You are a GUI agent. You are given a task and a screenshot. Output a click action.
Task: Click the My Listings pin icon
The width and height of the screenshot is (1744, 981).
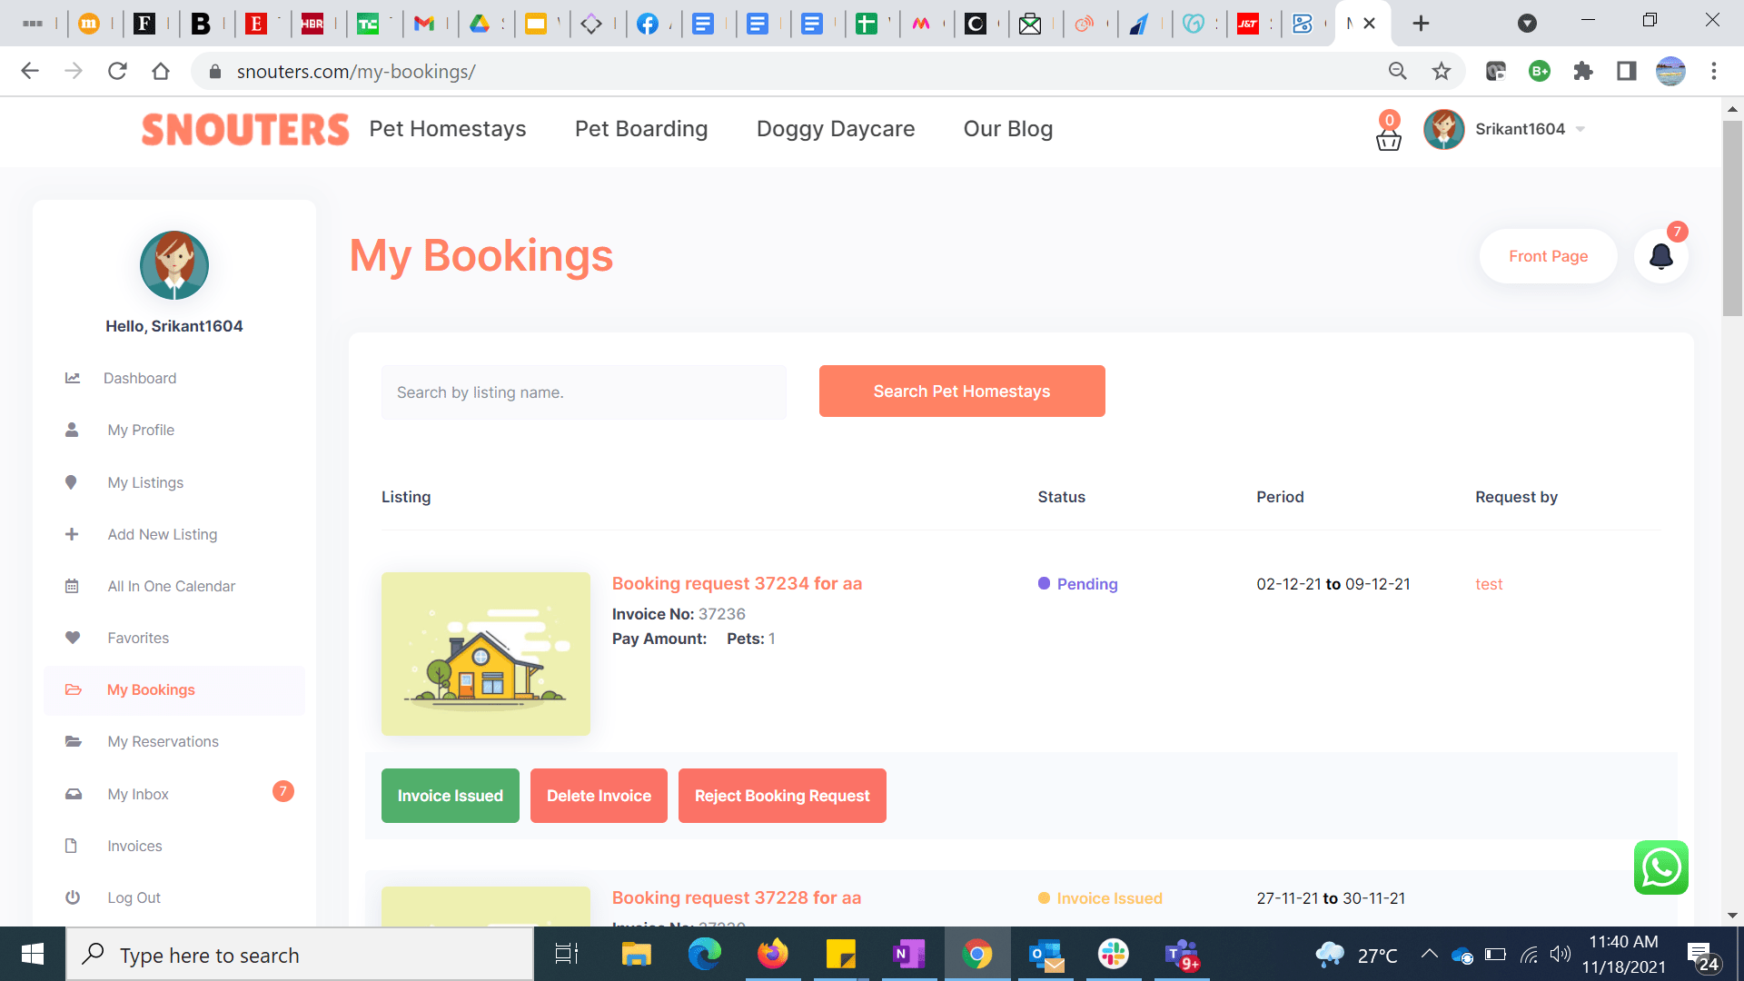point(71,482)
